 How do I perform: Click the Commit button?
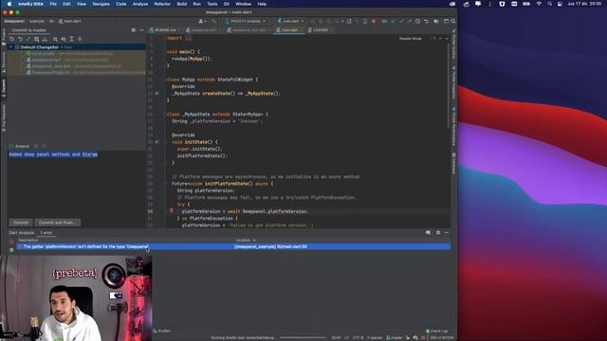(21, 223)
